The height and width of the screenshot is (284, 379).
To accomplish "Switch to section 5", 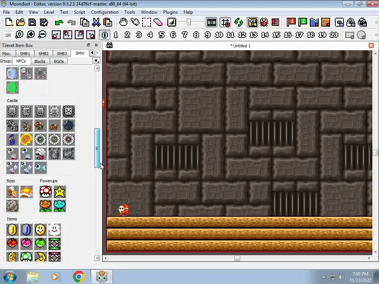I will coord(162,35).
